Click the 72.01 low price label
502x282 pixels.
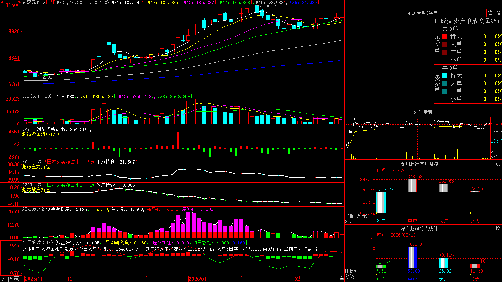pyautogui.click(x=46, y=77)
